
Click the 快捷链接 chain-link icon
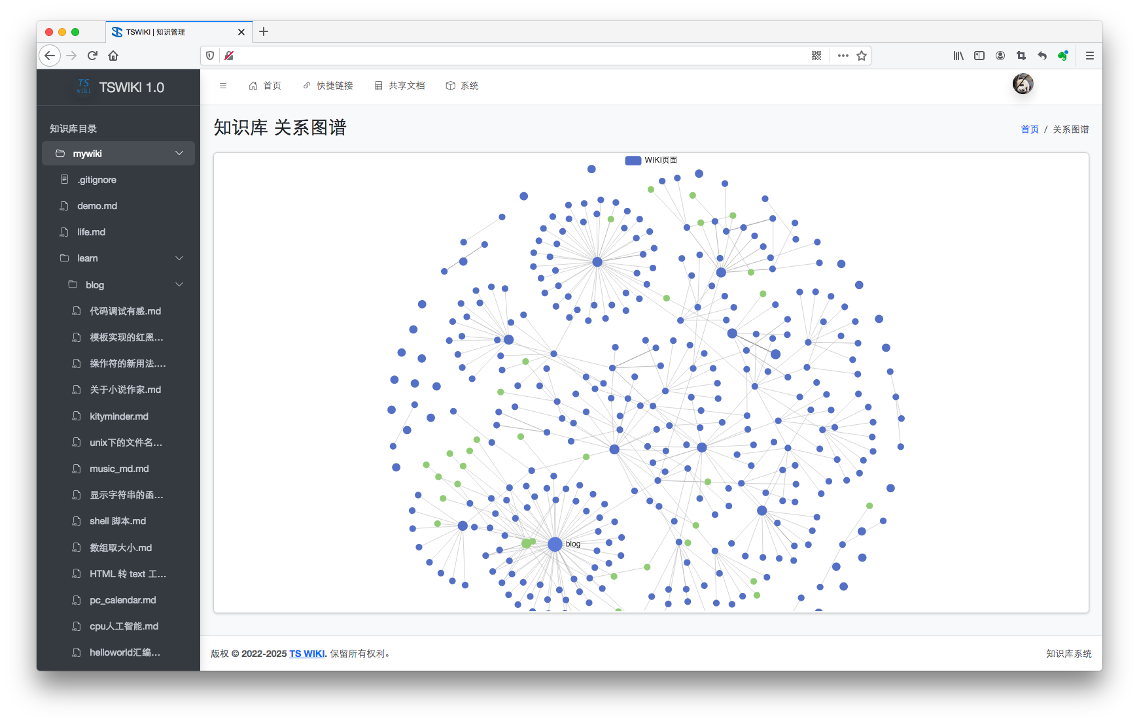[307, 85]
